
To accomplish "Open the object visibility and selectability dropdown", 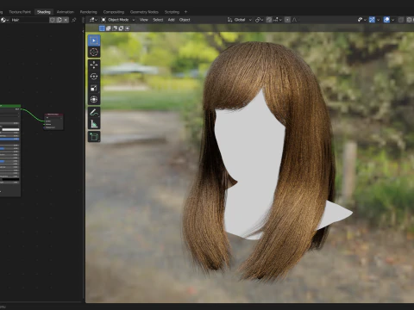I will tap(361, 20).
